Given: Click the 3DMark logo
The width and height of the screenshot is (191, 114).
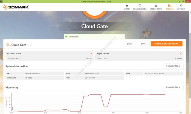Looking at the screenshot, I should point(16,7).
